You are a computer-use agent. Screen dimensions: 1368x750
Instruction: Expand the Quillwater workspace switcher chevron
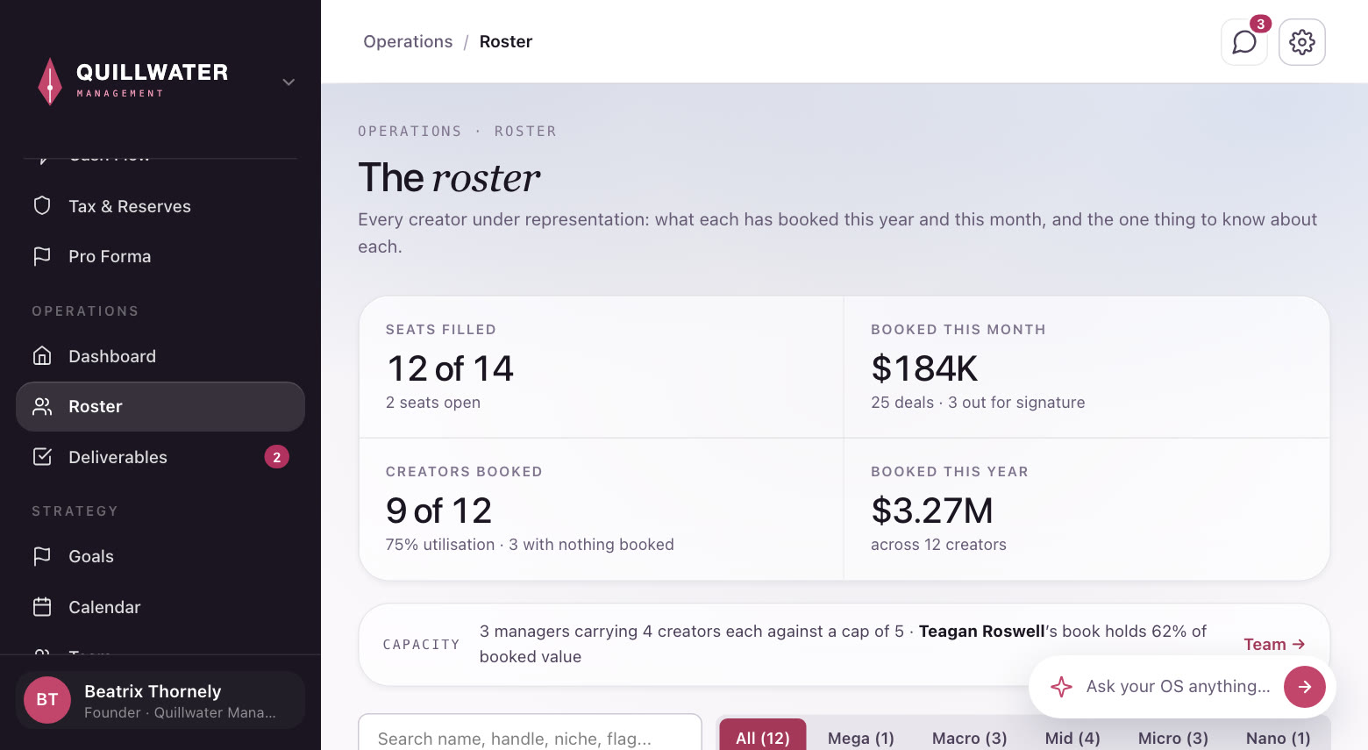(x=289, y=82)
